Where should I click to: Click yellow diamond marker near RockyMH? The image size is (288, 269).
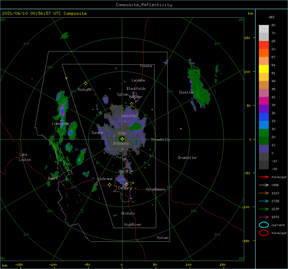coord(85,83)
